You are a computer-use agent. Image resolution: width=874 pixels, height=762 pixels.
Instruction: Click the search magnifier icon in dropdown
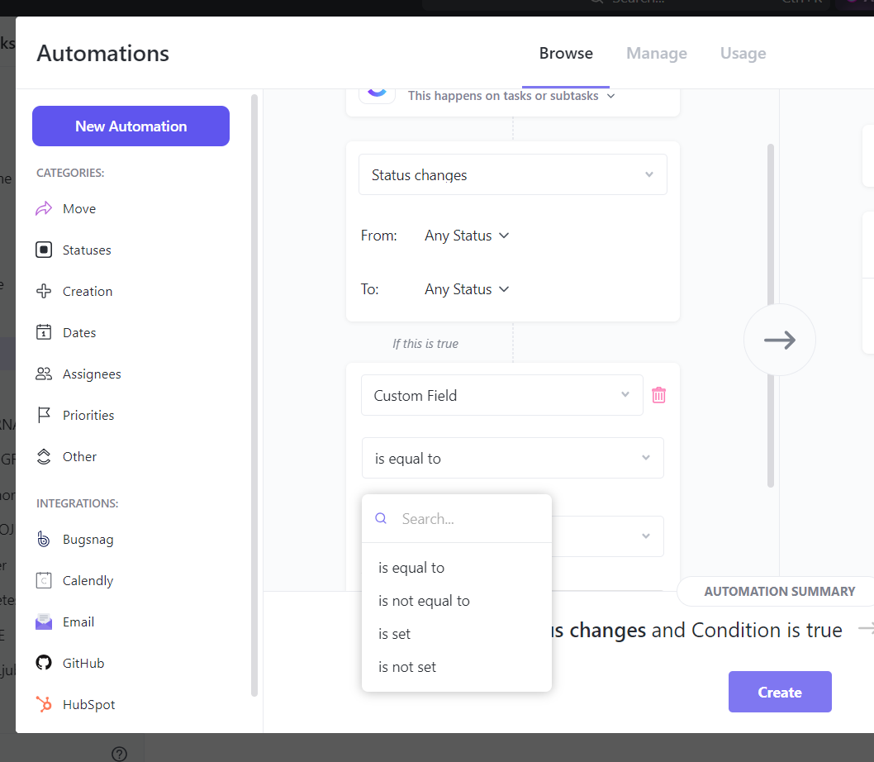[x=381, y=518]
